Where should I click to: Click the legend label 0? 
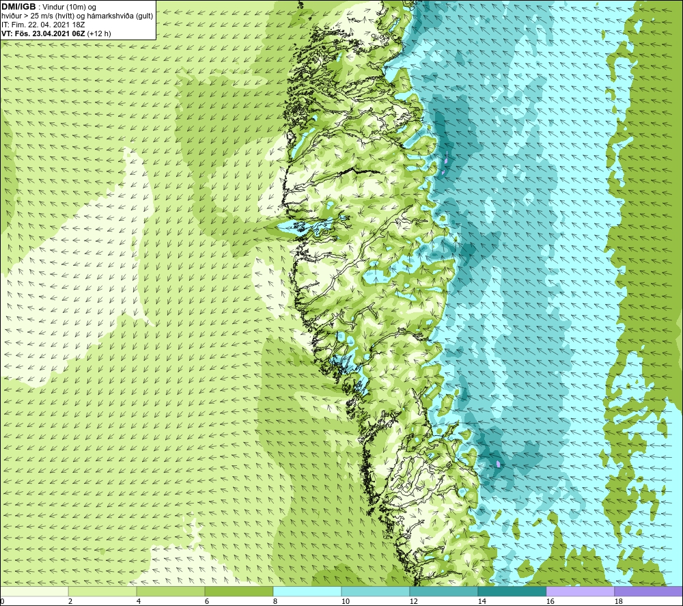pos(3,601)
